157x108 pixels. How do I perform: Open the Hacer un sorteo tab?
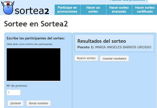pyautogui.click(x=93, y=10)
